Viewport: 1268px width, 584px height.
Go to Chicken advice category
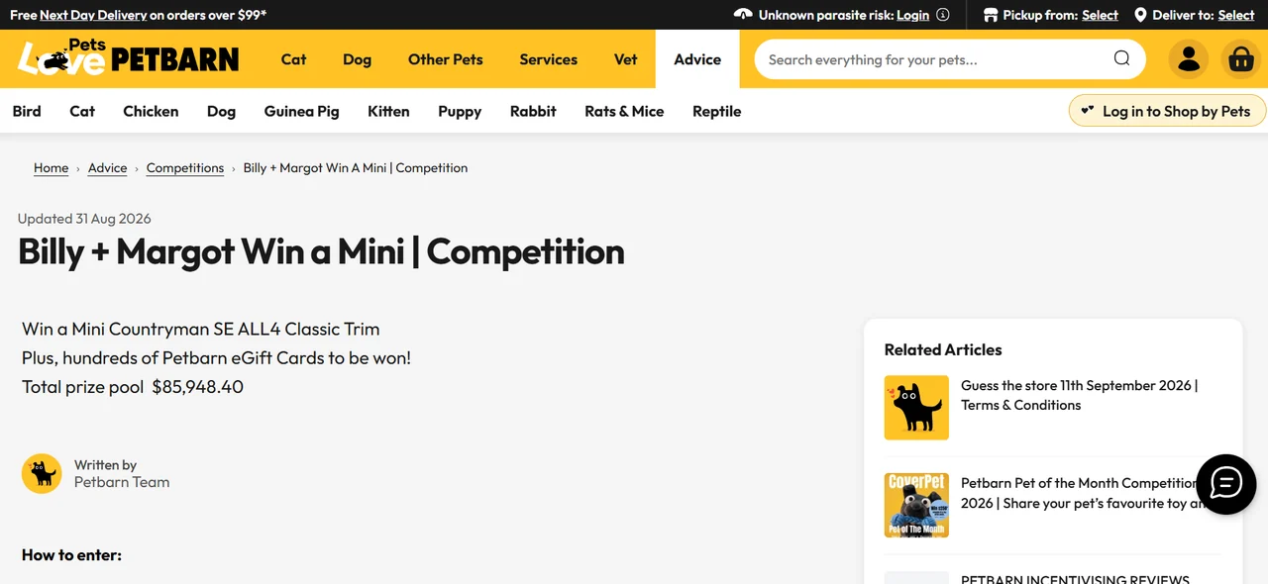click(151, 111)
